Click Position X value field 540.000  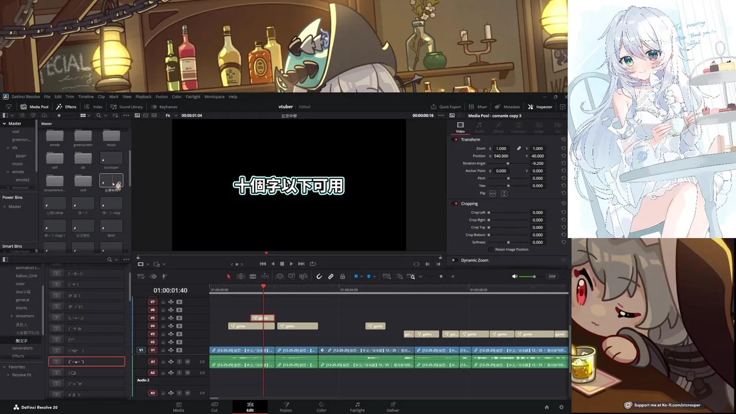(501, 156)
